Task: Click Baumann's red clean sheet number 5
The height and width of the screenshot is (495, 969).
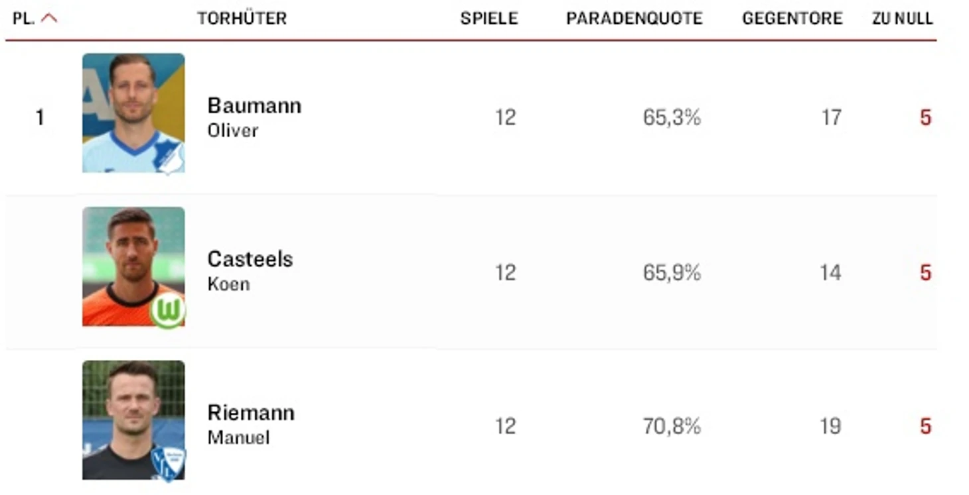Action: 925,118
